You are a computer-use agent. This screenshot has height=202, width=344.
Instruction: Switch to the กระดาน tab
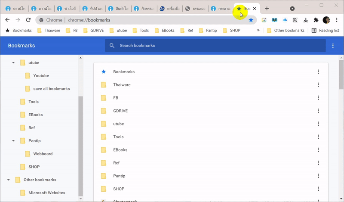(x=221, y=9)
